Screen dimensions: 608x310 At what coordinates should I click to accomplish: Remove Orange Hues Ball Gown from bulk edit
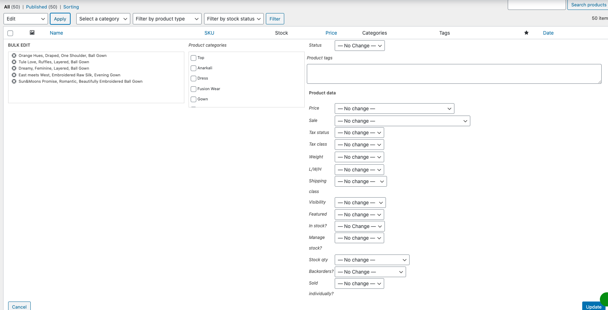point(14,55)
